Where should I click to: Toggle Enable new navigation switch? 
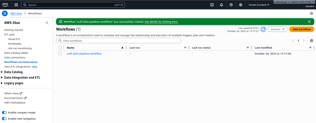coord(4,118)
